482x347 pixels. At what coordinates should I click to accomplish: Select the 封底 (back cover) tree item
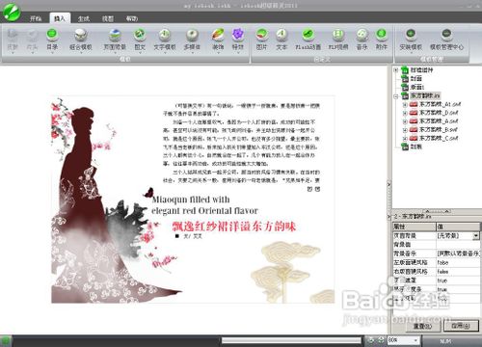pyautogui.click(x=416, y=147)
